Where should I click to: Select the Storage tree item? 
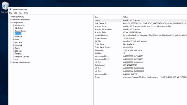pyautogui.click(x=18, y=51)
